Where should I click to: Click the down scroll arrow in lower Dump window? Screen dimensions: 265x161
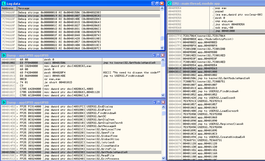point(163,158)
